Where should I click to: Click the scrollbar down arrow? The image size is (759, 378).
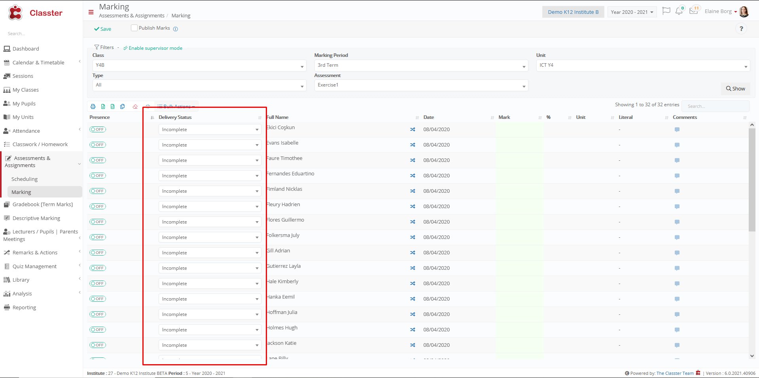(x=752, y=356)
